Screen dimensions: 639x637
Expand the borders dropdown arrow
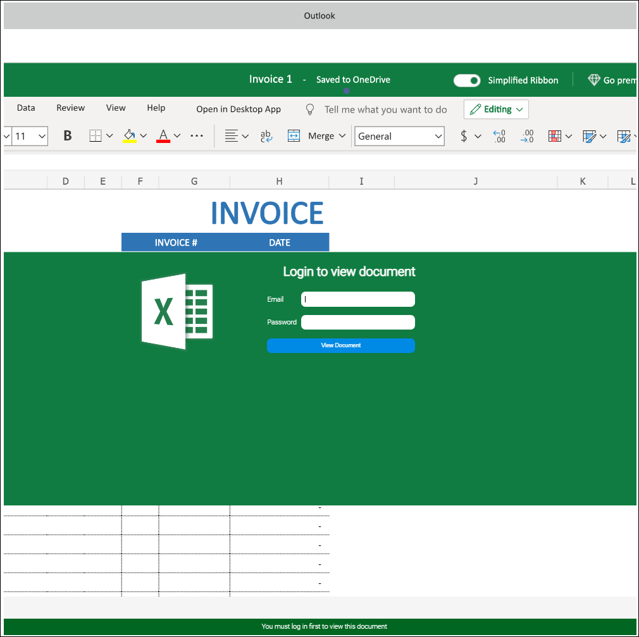coord(109,136)
